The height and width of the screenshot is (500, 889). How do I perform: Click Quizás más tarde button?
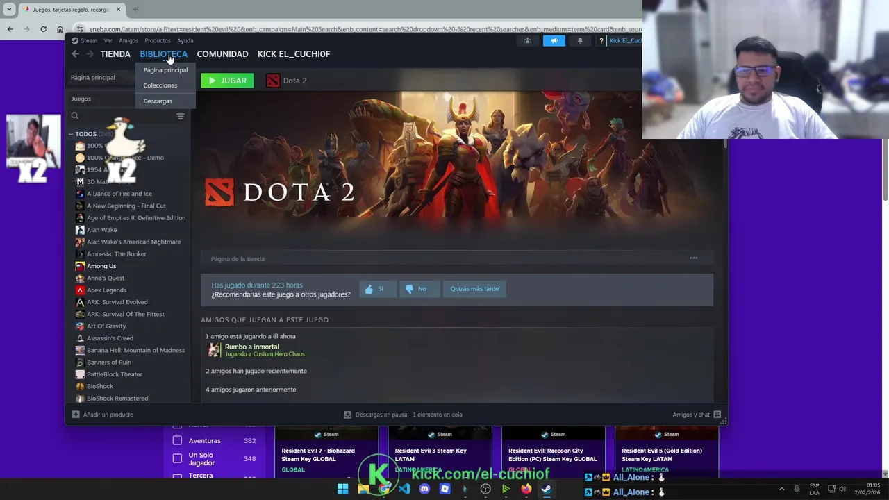pyautogui.click(x=474, y=289)
